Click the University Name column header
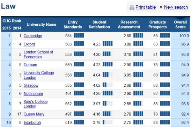Viewport: 192px width, 127px height. point(42,25)
